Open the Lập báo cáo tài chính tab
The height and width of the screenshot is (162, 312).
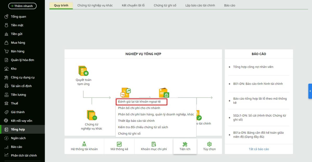(x=200, y=5)
